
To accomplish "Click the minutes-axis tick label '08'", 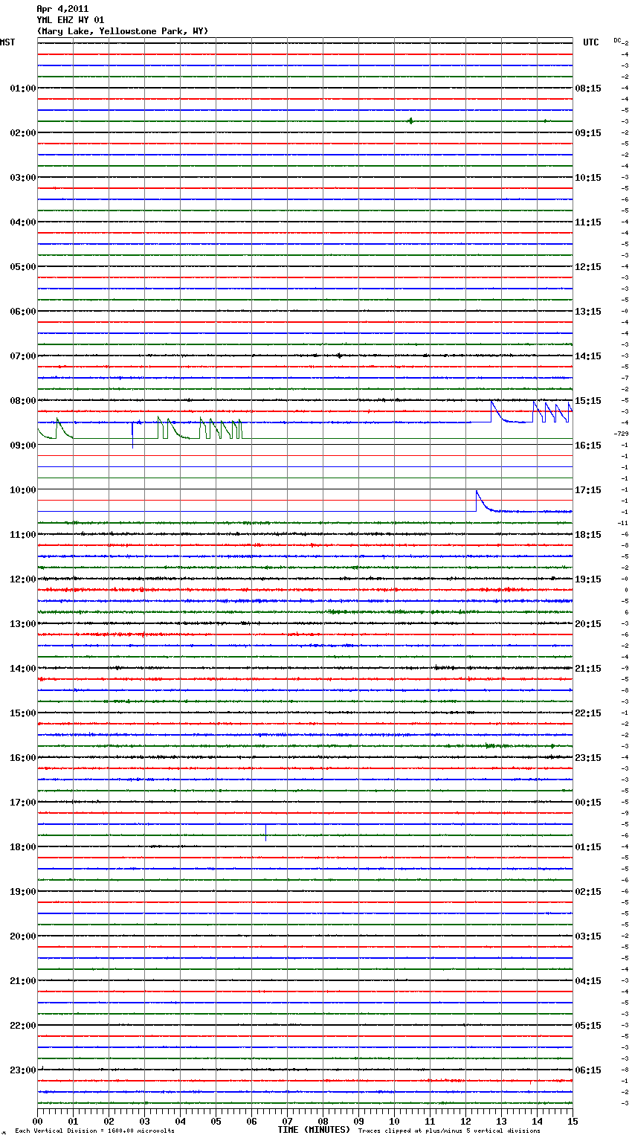I will point(323,1121).
